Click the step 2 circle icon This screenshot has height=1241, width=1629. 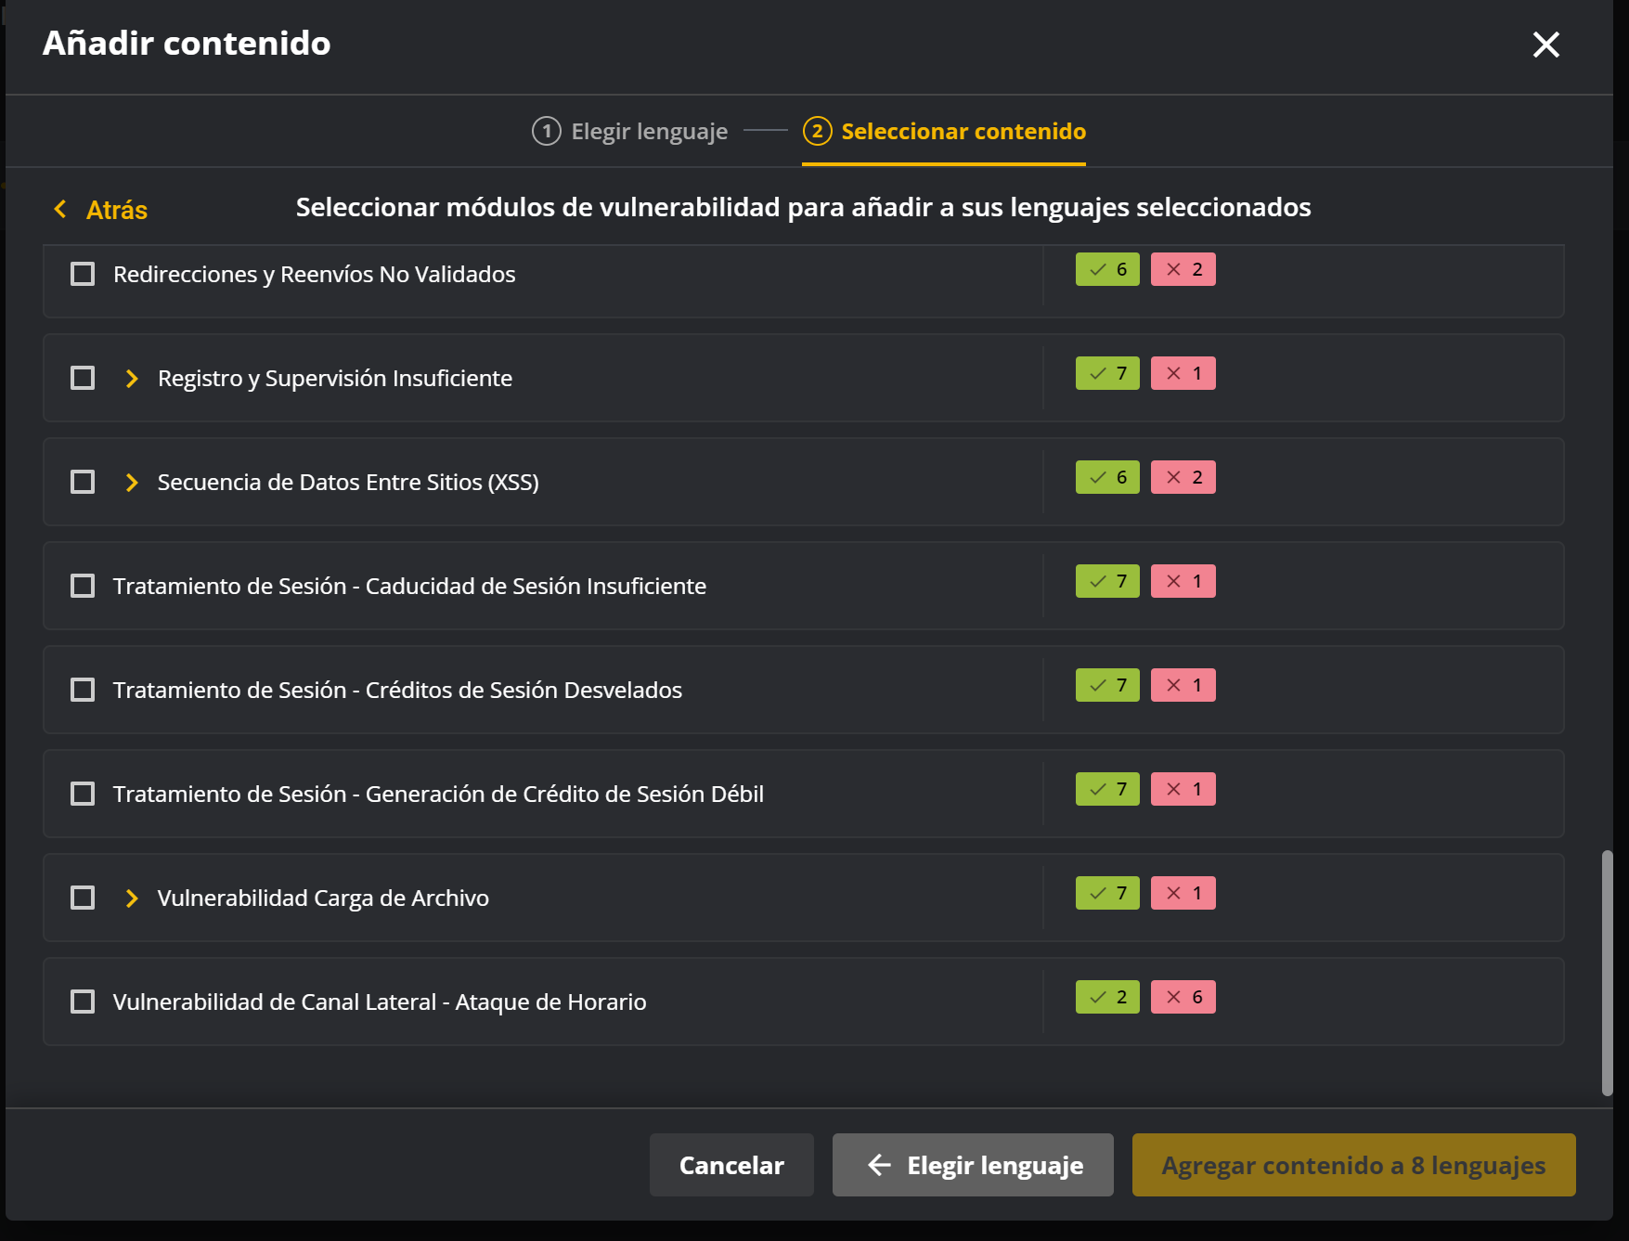click(817, 131)
